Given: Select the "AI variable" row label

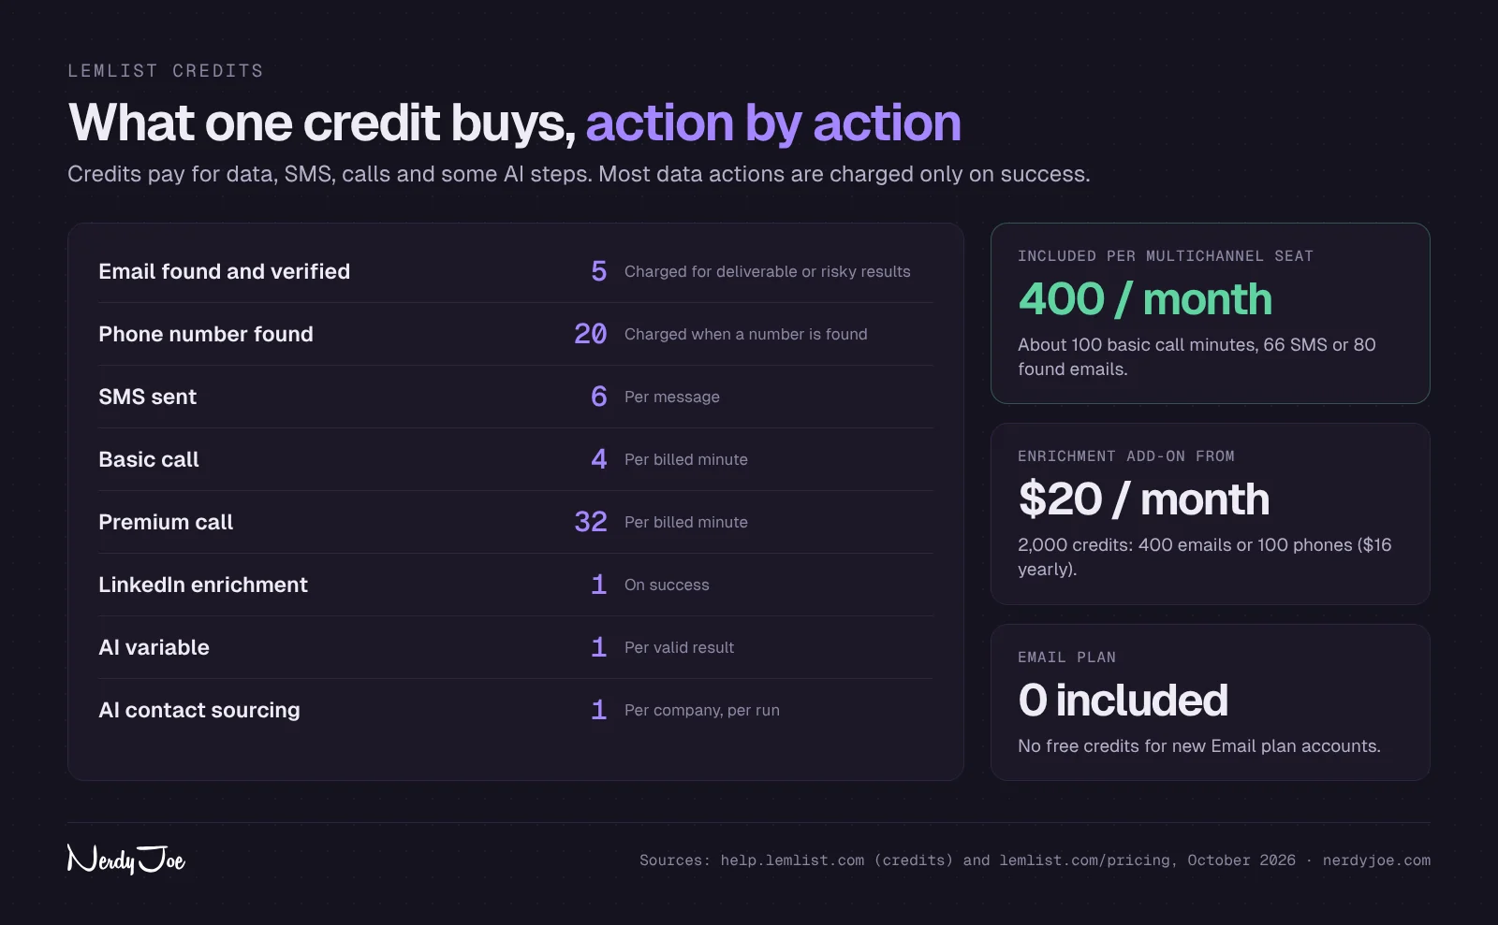Looking at the screenshot, I should tap(154, 647).
